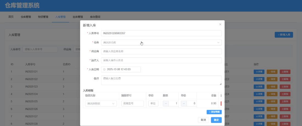Switch to the 仓库管理 tab
Viewport: 302px width, 126px height.
pos(26,17)
